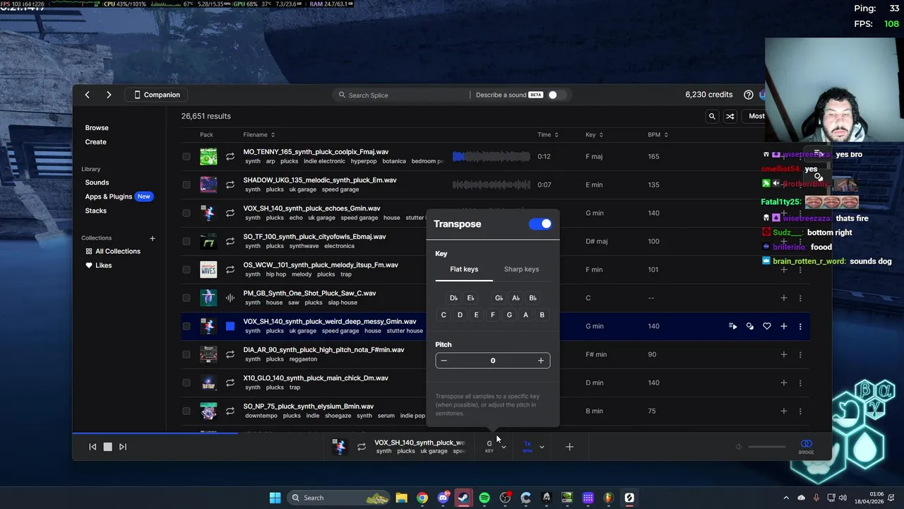Toggle loop icon for MO_TENNY_165 row
Screen dimensions: 904x509
(x=230, y=156)
